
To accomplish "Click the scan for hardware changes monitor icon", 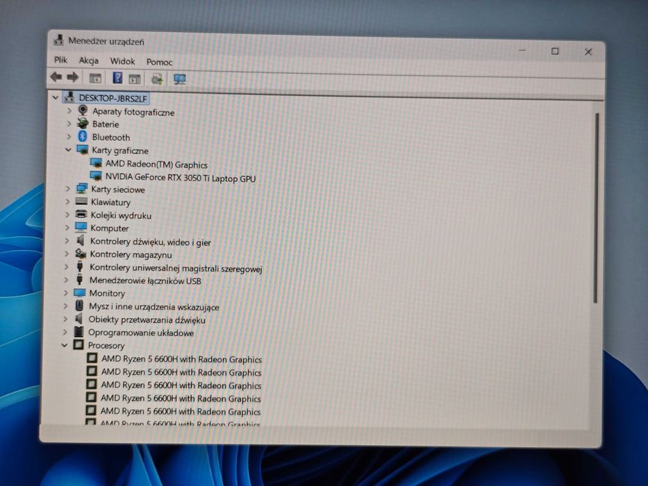I will pyautogui.click(x=179, y=79).
